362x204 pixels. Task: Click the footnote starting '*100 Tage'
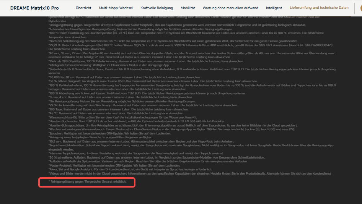119,109
